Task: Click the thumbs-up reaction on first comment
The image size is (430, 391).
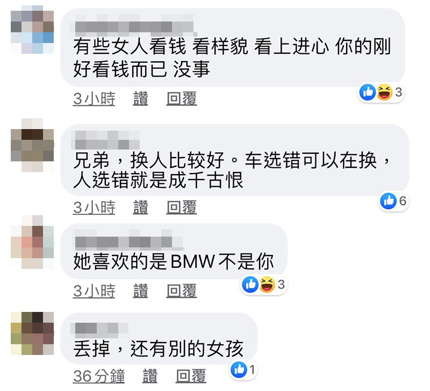Action: [368, 92]
